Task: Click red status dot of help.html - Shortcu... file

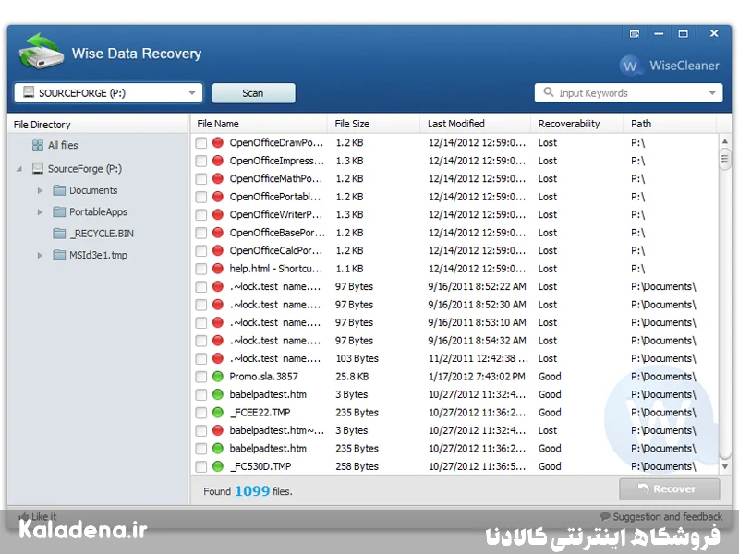Action: (218, 269)
